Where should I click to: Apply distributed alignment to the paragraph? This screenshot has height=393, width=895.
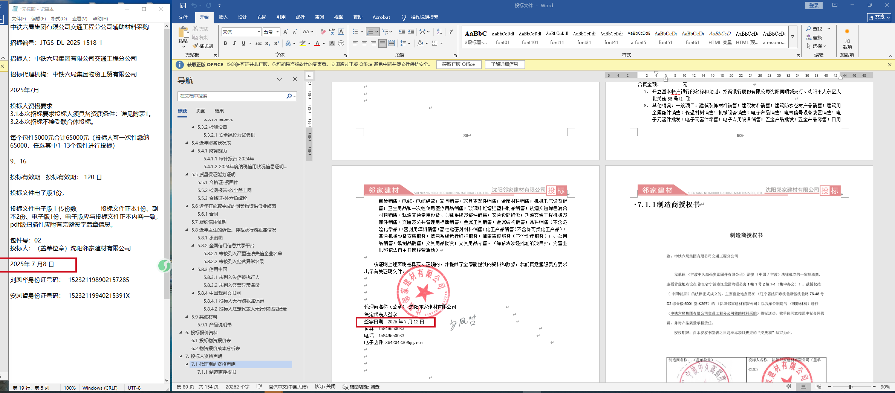point(392,43)
